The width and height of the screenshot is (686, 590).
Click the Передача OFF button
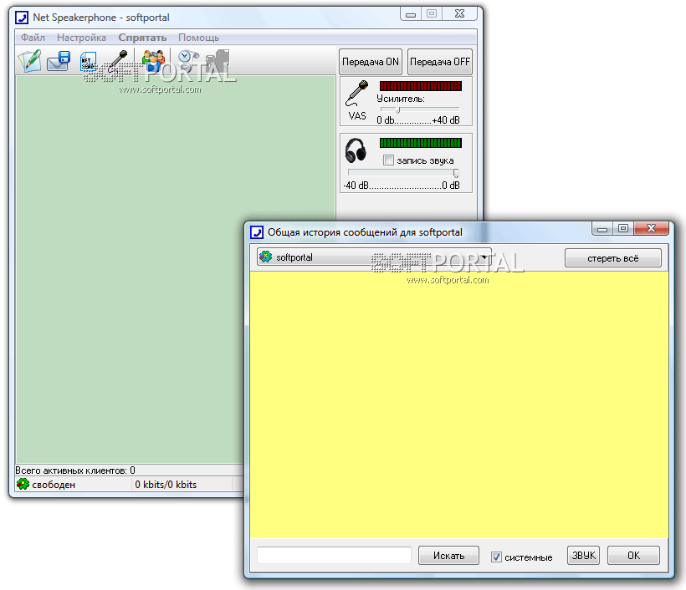coord(440,62)
